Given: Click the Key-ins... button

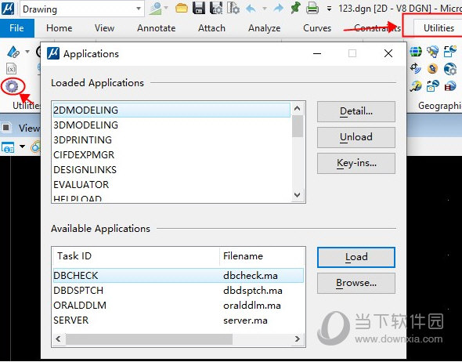Looking at the screenshot, I should click(356, 163).
